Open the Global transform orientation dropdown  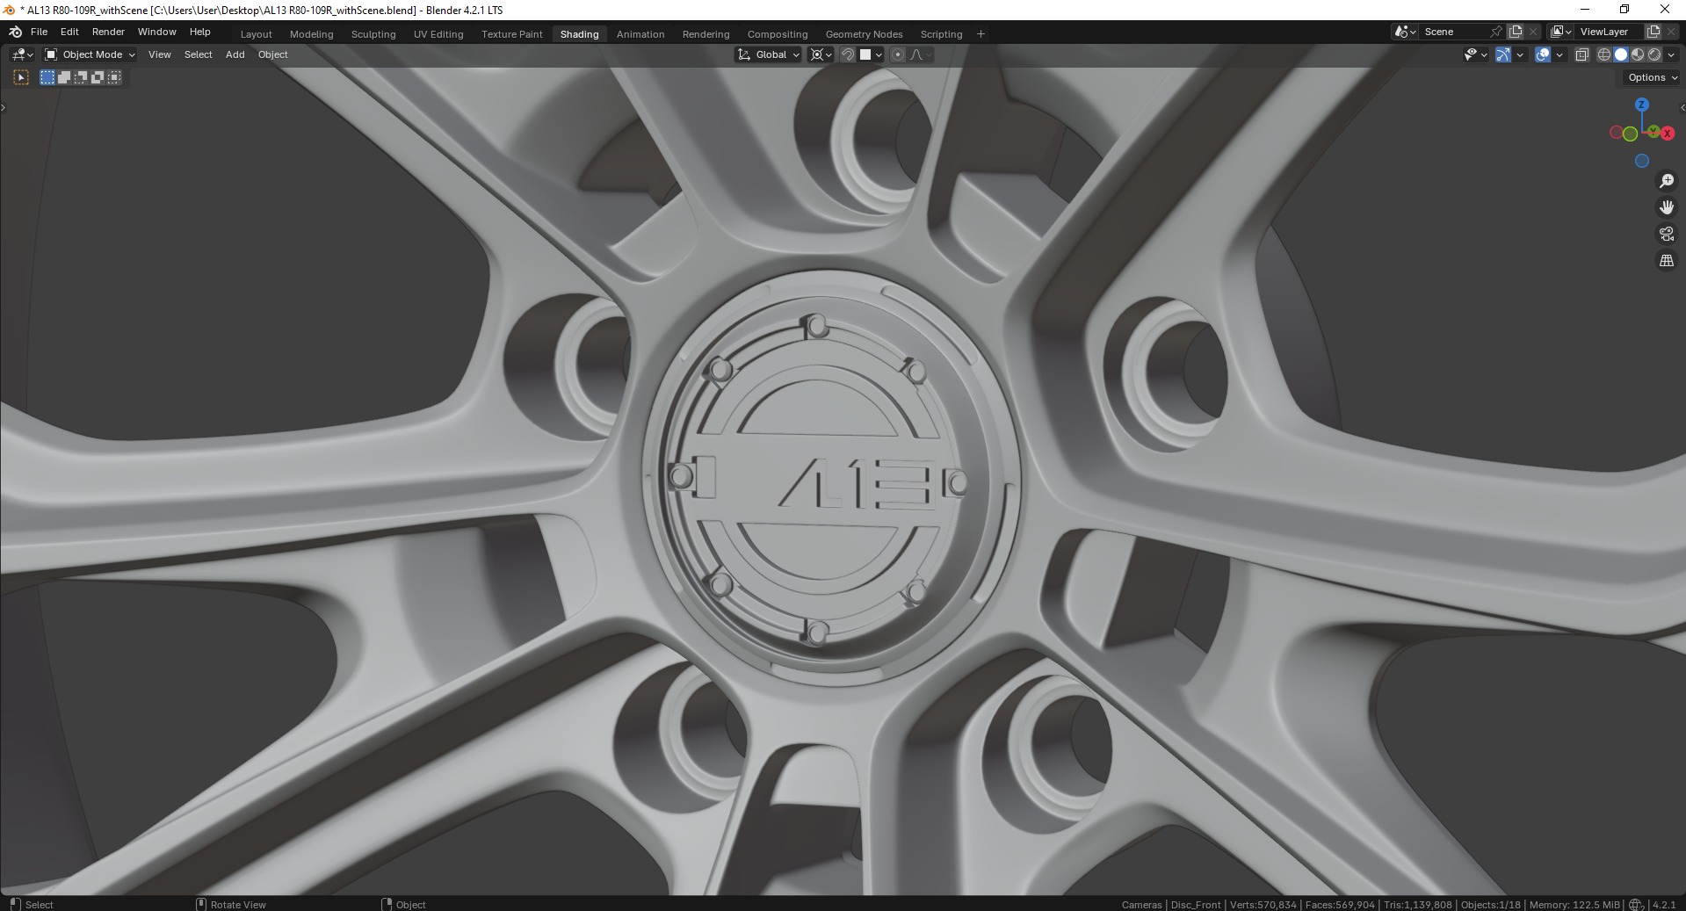pos(769,54)
